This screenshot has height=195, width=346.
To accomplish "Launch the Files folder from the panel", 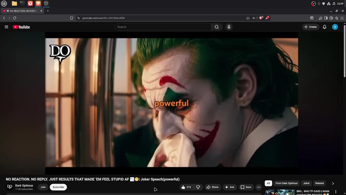I will click(14, 4).
